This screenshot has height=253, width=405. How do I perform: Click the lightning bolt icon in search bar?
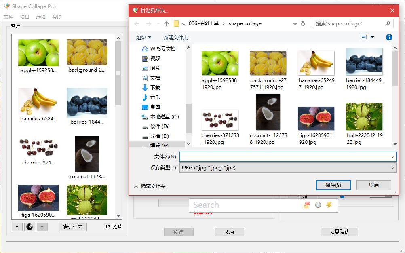click(329, 205)
